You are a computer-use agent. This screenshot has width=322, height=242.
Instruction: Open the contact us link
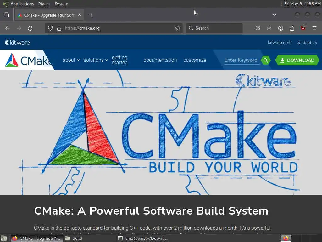(307, 43)
